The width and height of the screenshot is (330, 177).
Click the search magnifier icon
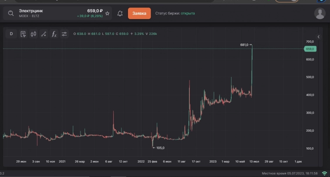[10, 13]
